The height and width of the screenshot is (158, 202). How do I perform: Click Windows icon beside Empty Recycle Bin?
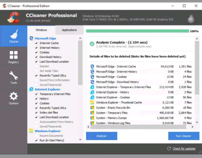click(92, 108)
